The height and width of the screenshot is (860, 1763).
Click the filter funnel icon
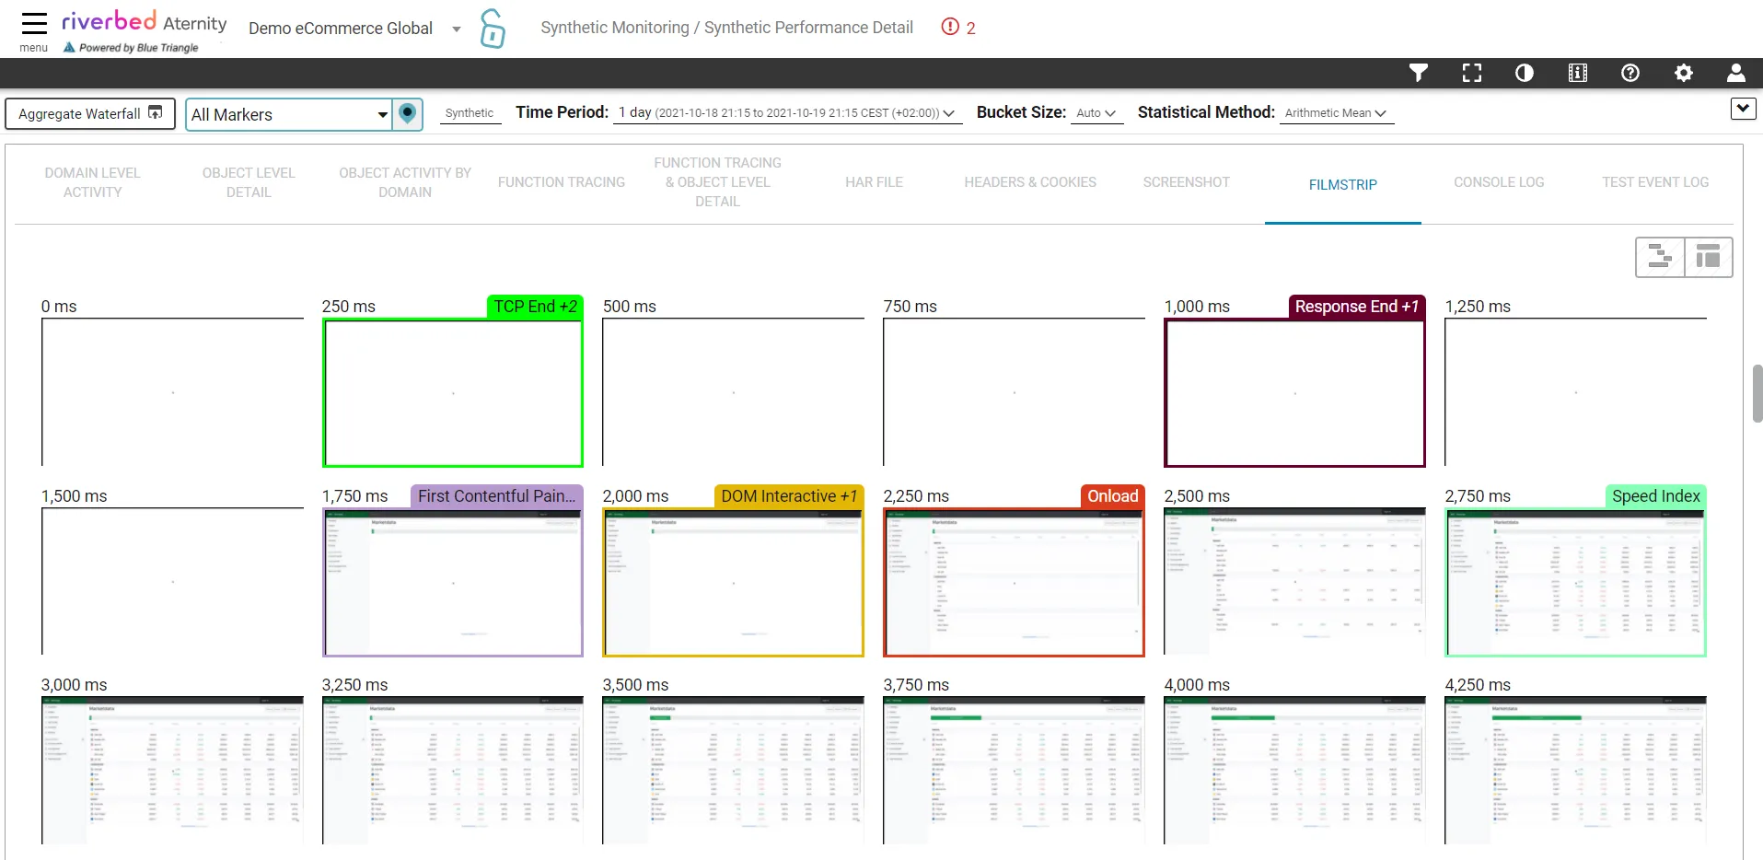coord(1419,73)
